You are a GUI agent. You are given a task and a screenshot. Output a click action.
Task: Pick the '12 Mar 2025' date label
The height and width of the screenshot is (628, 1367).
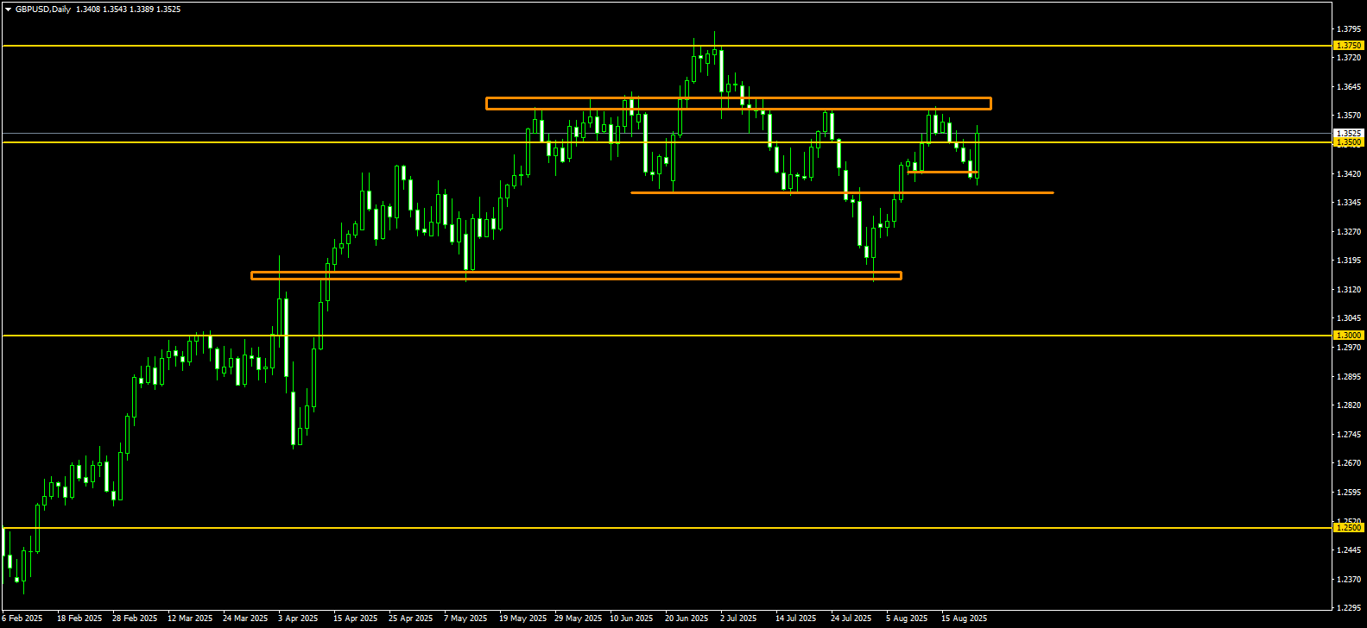click(x=190, y=619)
